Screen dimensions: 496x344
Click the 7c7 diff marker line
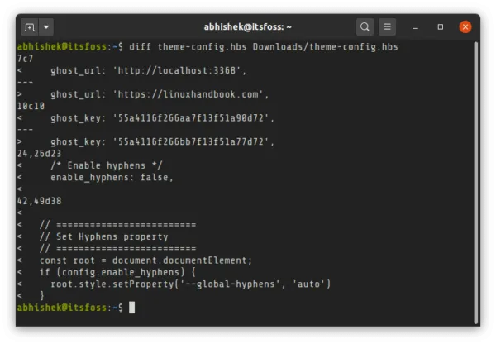point(24,60)
